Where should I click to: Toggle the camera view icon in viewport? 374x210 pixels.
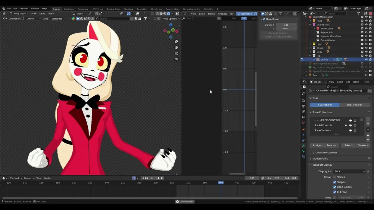pos(176,53)
